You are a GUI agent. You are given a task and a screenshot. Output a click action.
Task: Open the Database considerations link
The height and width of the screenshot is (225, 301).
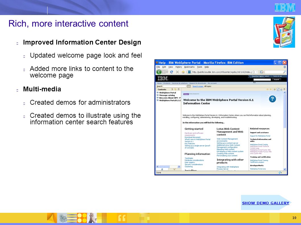(x=194, y=160)
